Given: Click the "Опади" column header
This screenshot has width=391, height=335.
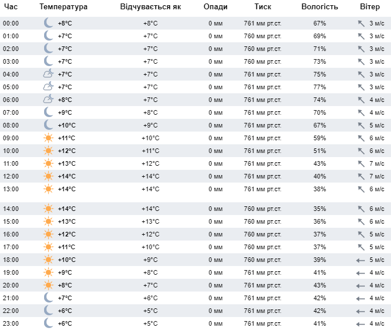Looking at the screenshot, I should click(215, 7).
